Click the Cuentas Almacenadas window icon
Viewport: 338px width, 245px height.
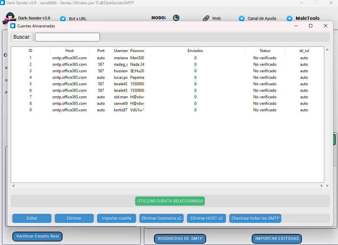coord(13,26)
